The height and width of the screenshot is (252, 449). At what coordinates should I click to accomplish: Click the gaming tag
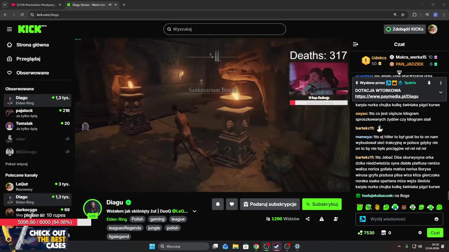click(157, 219)
